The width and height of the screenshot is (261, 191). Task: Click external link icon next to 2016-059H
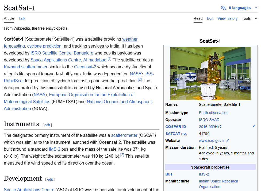[x=220, y=127]
